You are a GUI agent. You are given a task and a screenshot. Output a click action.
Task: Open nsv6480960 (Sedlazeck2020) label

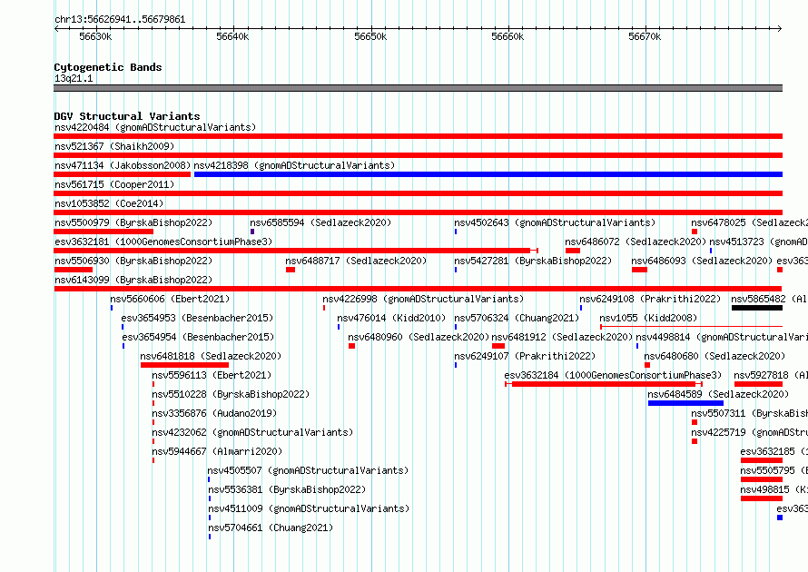pyautogui.click(x=419, y=337)
